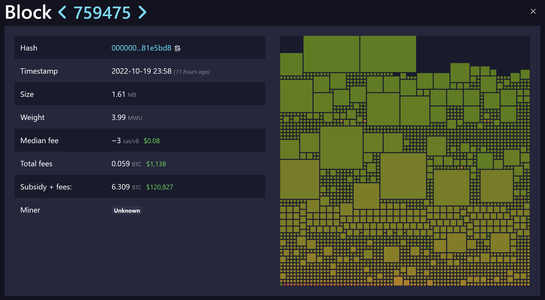Select total fees value 0.059 BTC

pos(126,164)
